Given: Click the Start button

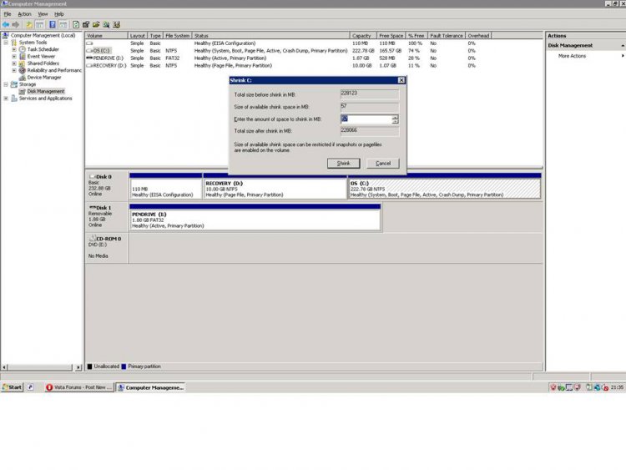Looking at the screenshot, I should 13,387.
